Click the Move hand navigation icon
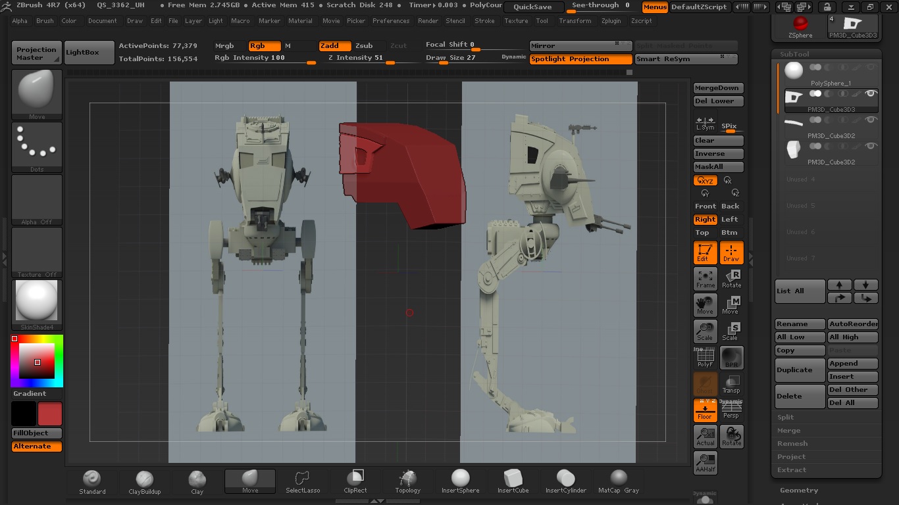The height and width of the screenshot is (505, 899). [x=706, y=305]
